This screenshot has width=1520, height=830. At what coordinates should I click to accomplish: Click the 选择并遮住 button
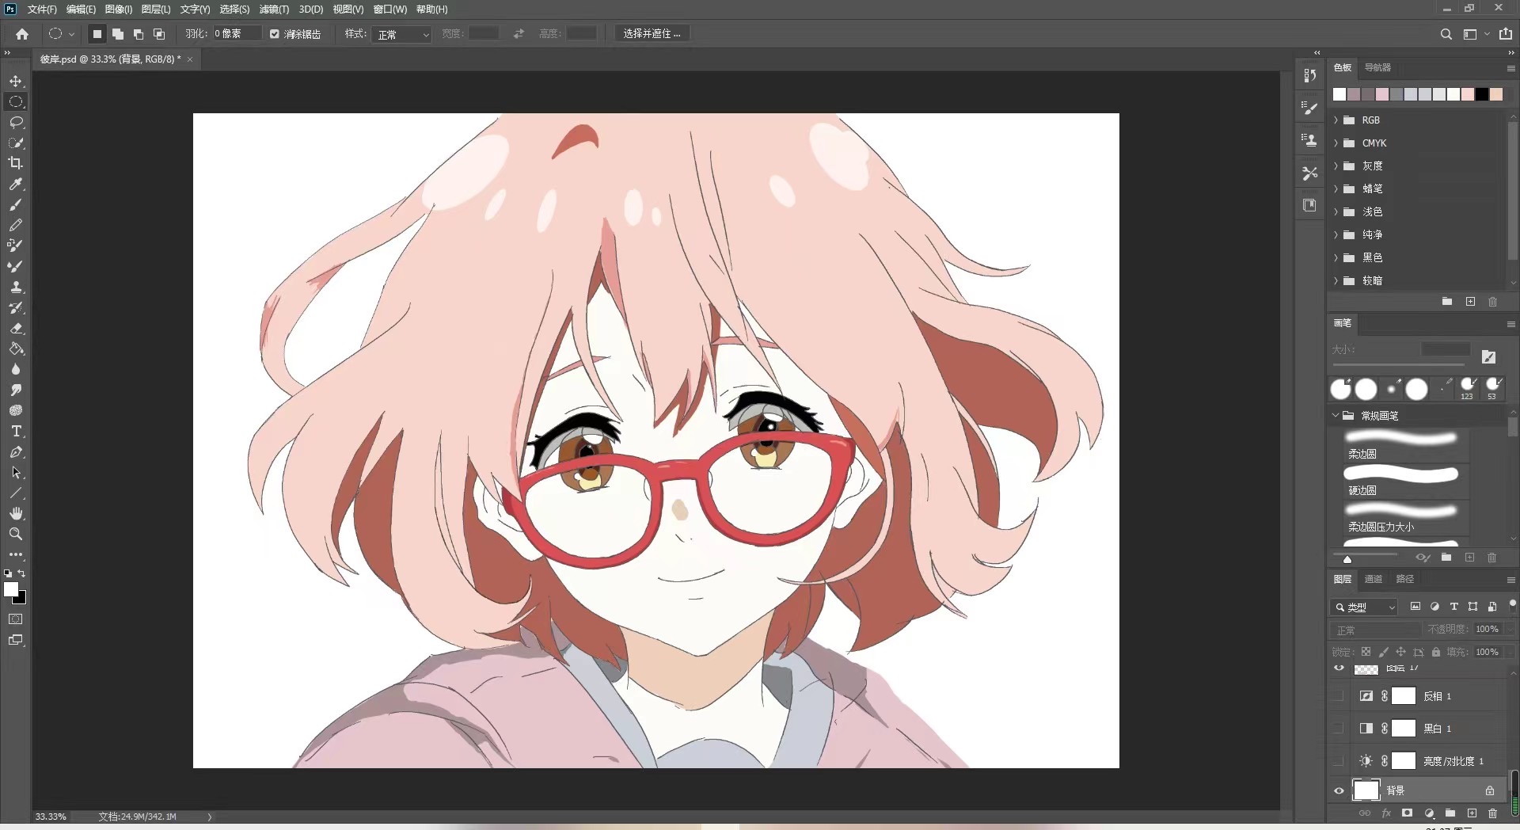coord(652,34)
